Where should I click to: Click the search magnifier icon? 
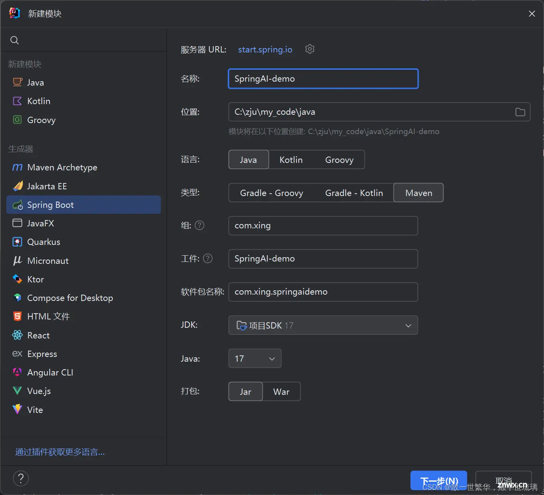[x=15, y=40]
